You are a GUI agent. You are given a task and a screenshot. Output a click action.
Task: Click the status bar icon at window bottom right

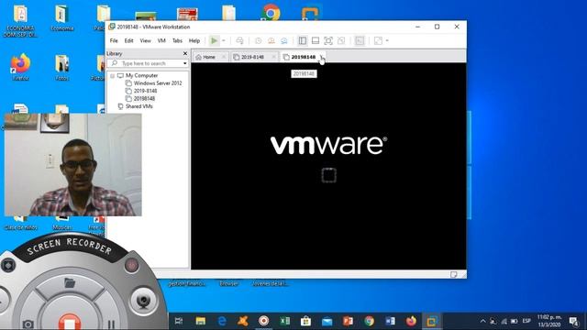[454, 275]
